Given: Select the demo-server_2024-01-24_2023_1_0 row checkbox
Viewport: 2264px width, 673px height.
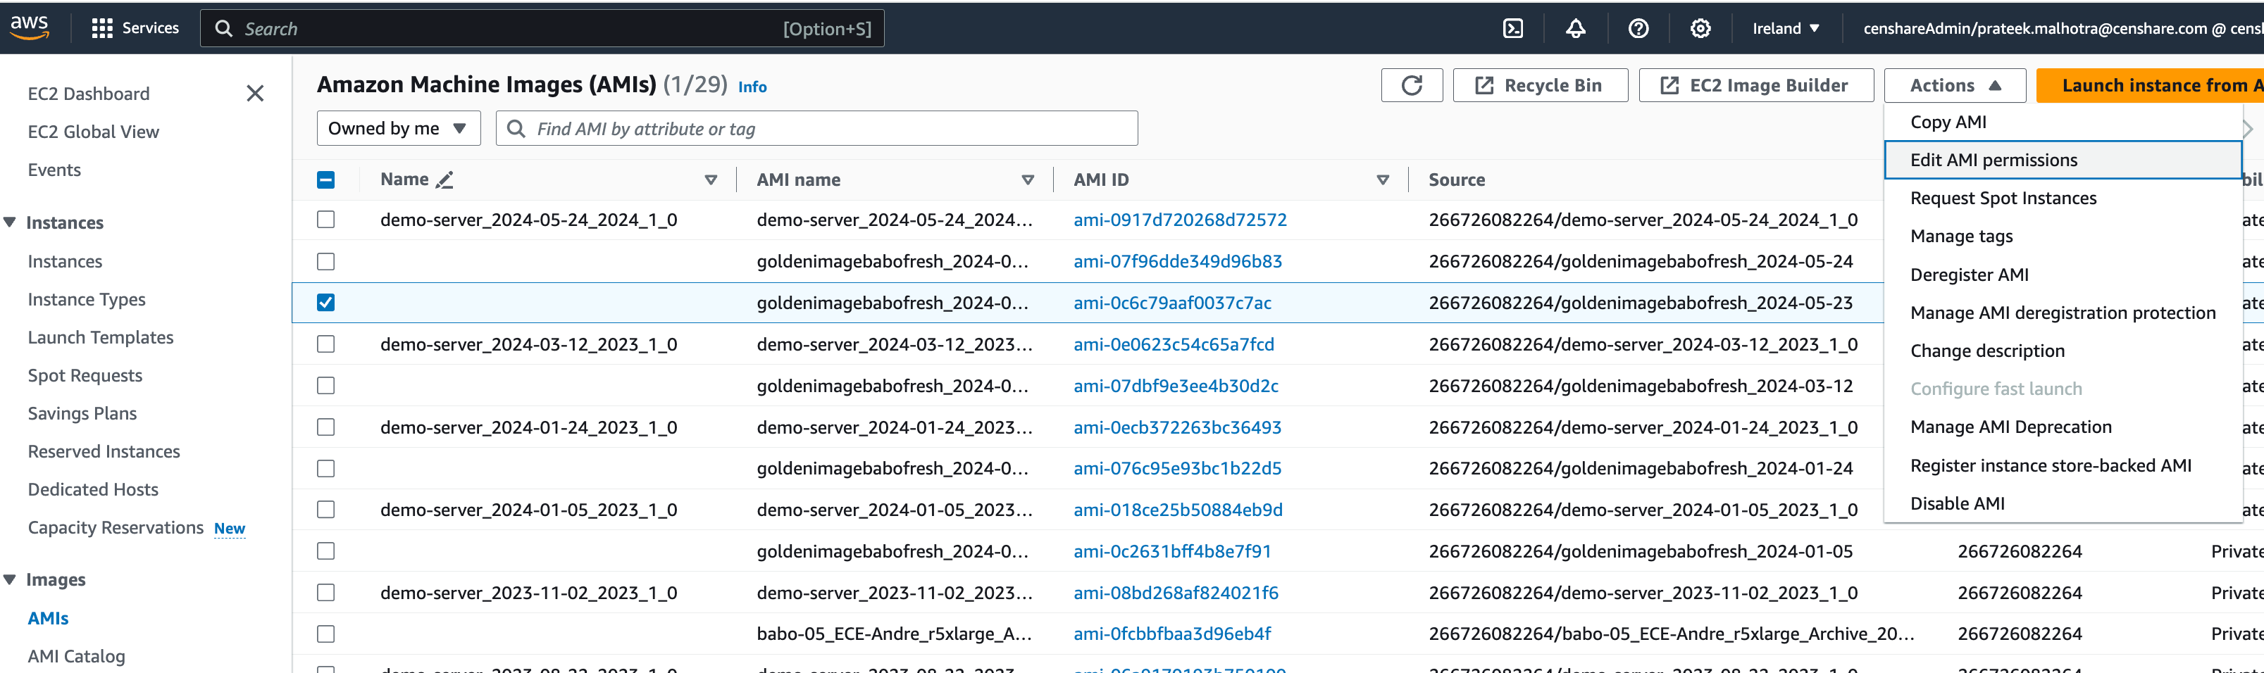Looking at the screenshot, I should coord(325,427).
